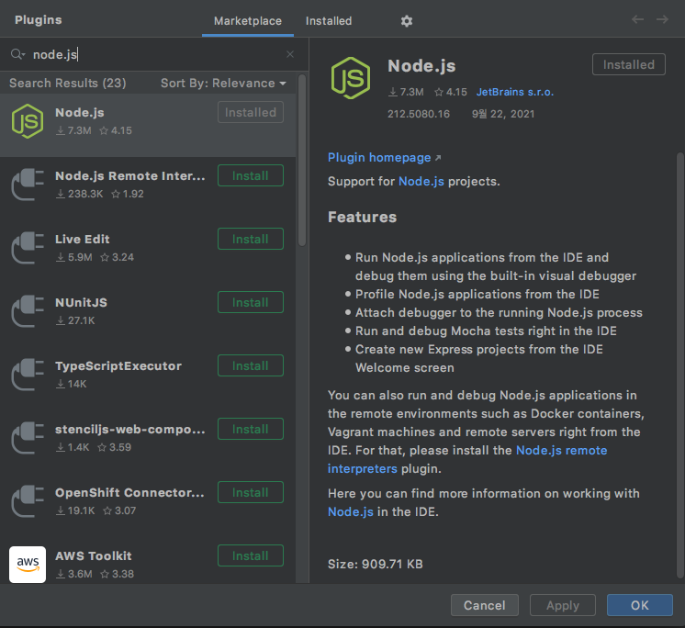This screenshot has height=628, width=685.
Task: Install the OpenShift Connector plugin
Action: 251,492
